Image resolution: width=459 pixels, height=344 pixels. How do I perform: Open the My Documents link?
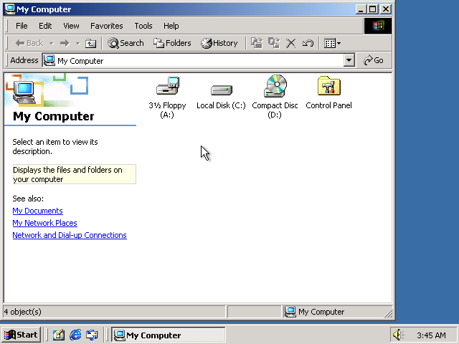tap(37, 211)
